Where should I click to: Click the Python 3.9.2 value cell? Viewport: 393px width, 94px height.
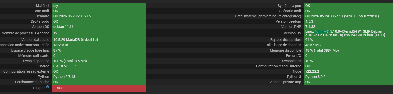pos(348,77)
